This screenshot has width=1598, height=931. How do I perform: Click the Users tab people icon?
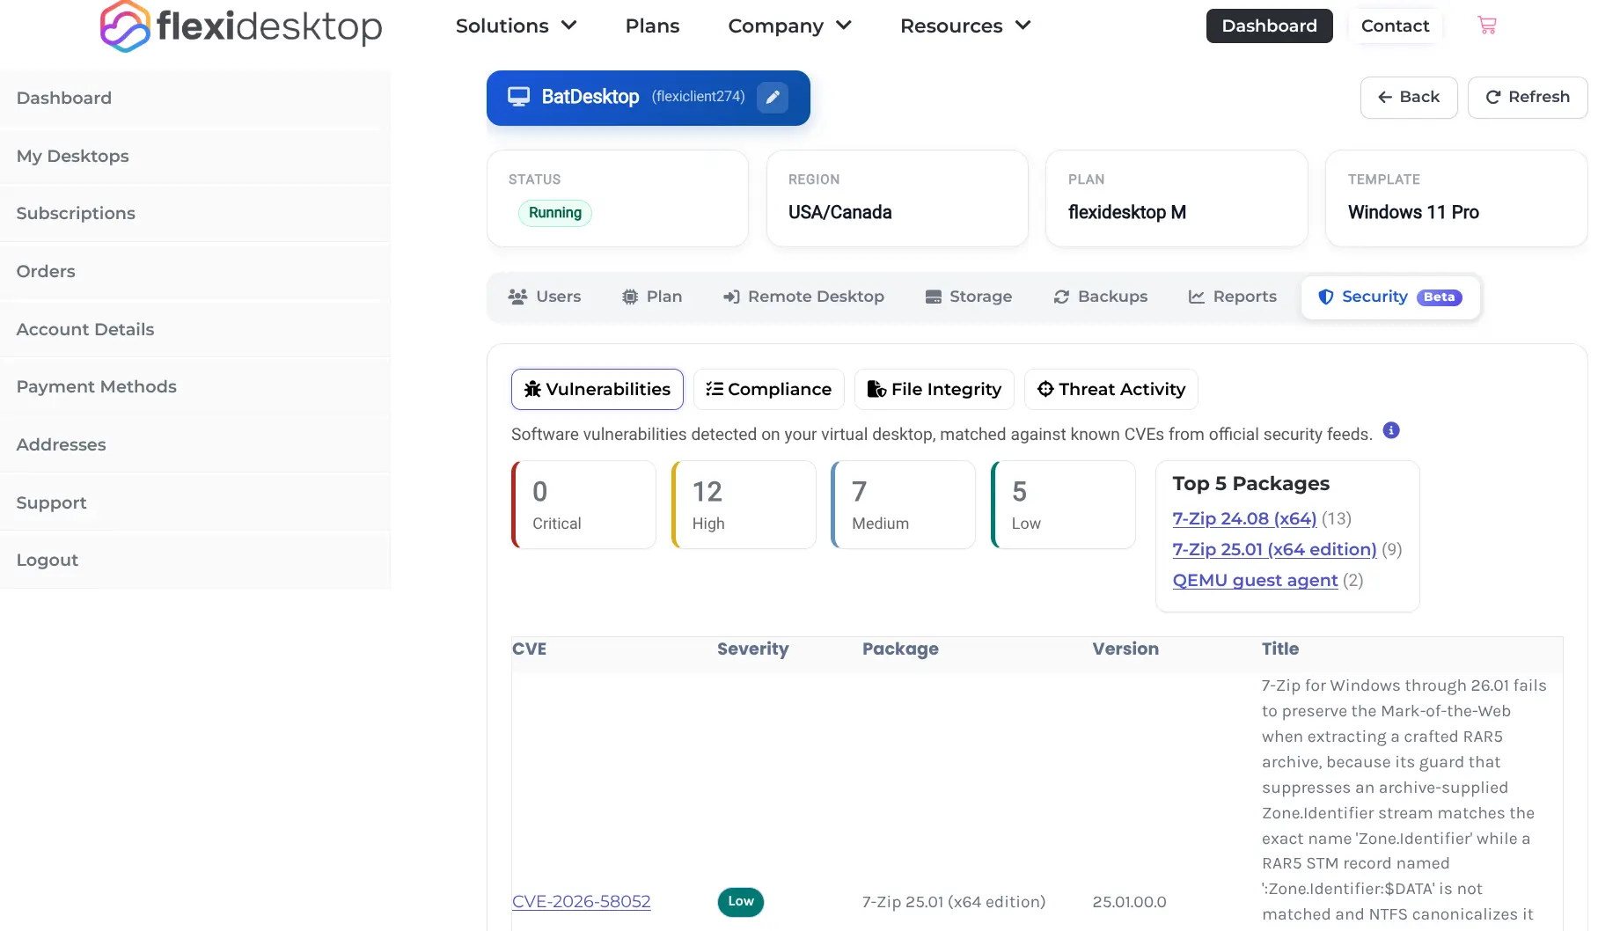point(517,297)
